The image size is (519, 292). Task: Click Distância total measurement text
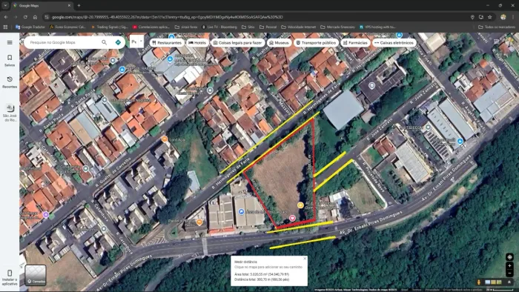pos(262,279)
